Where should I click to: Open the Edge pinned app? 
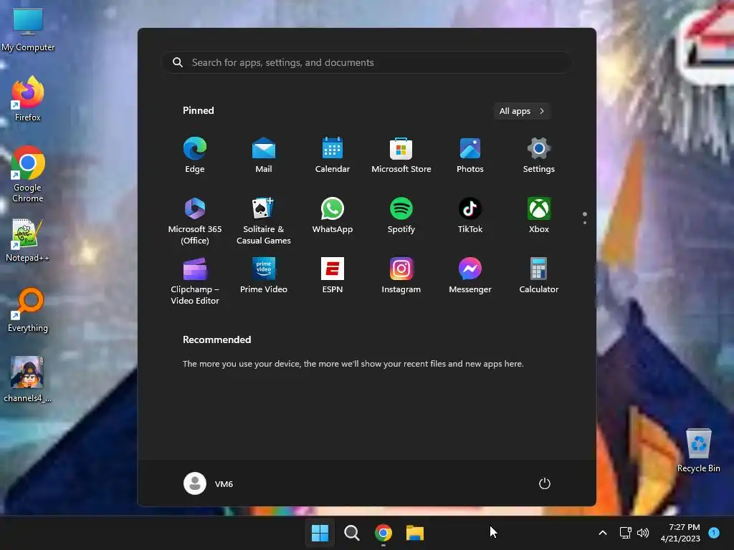195,155
